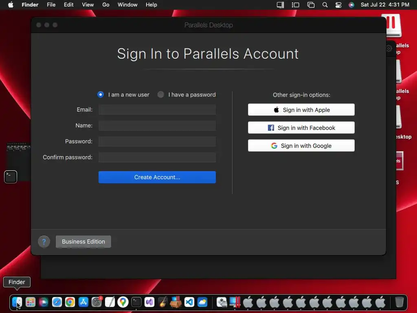Viewport: 417px width, 313px height.
Task: Click the "Sign In to Parallels Account" heading
Action: [x=208, y=54]
